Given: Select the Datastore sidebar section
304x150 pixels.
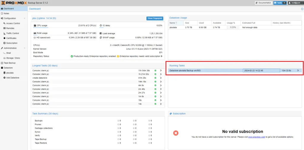Looking at the screenshot, I should click(x=8, y=68).
